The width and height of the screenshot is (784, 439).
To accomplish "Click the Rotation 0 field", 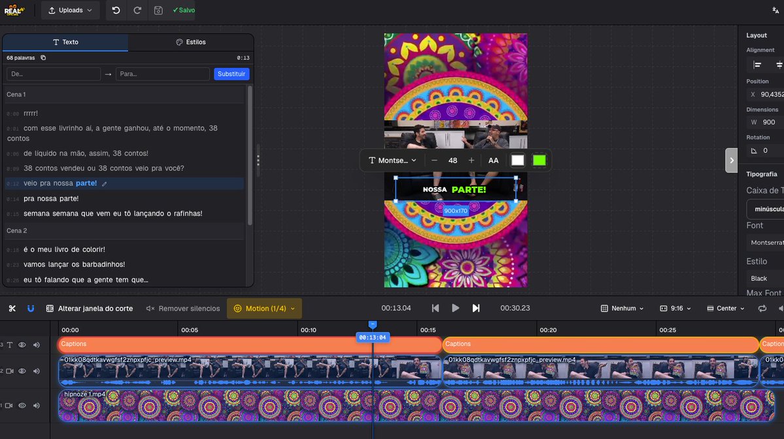I will (x=766, y=150).
